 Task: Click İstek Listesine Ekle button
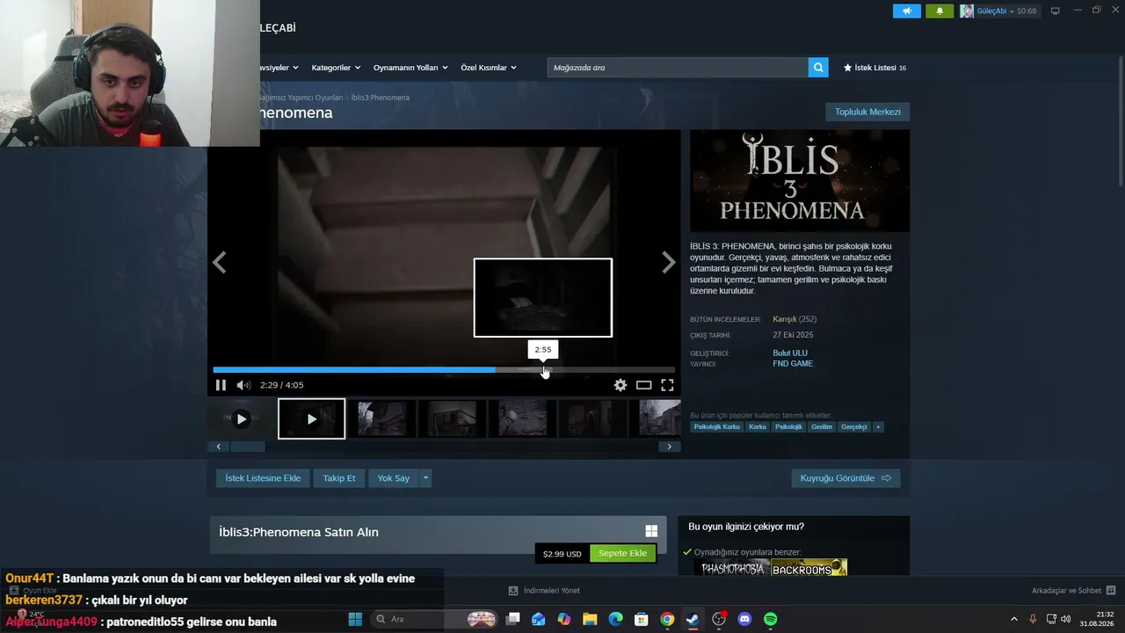point(263,478)
